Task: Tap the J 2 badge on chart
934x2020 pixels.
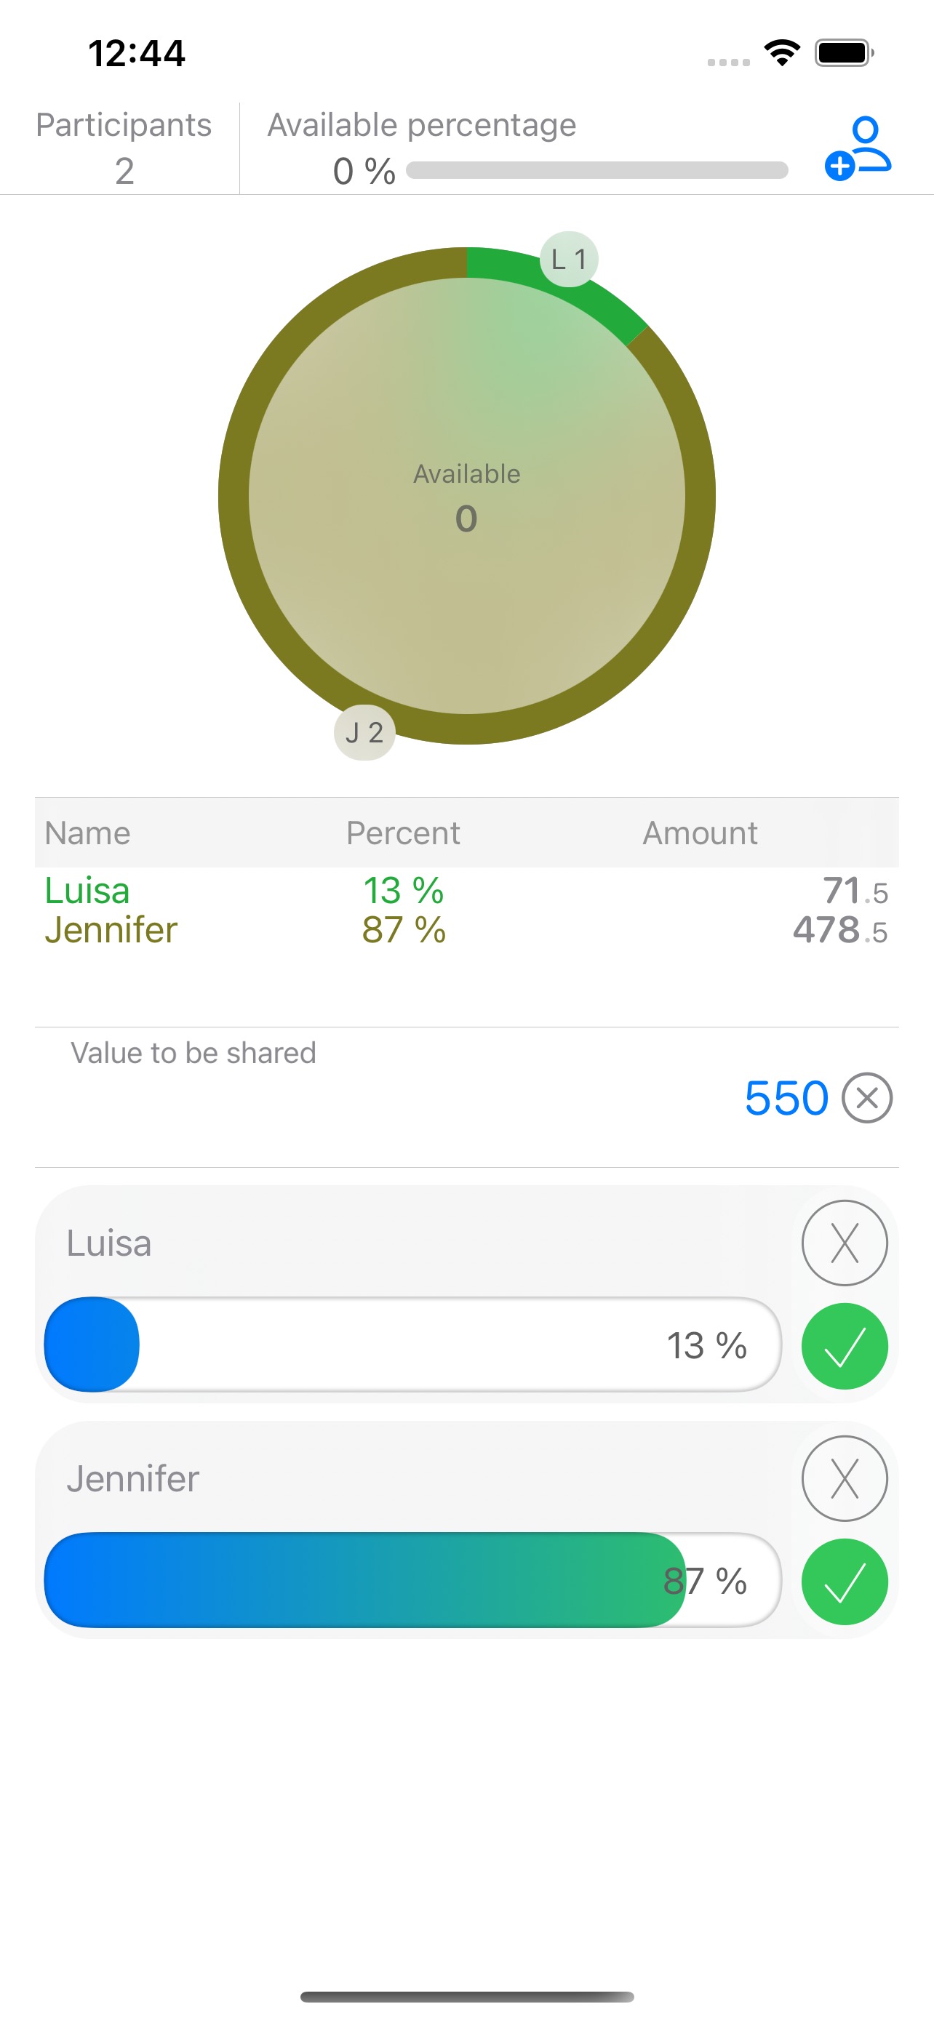Action: tap(364, 732)
